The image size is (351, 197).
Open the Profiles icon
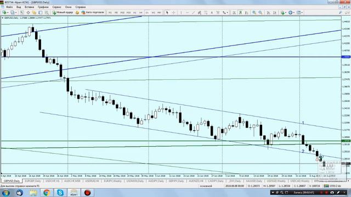click(13, 13)
